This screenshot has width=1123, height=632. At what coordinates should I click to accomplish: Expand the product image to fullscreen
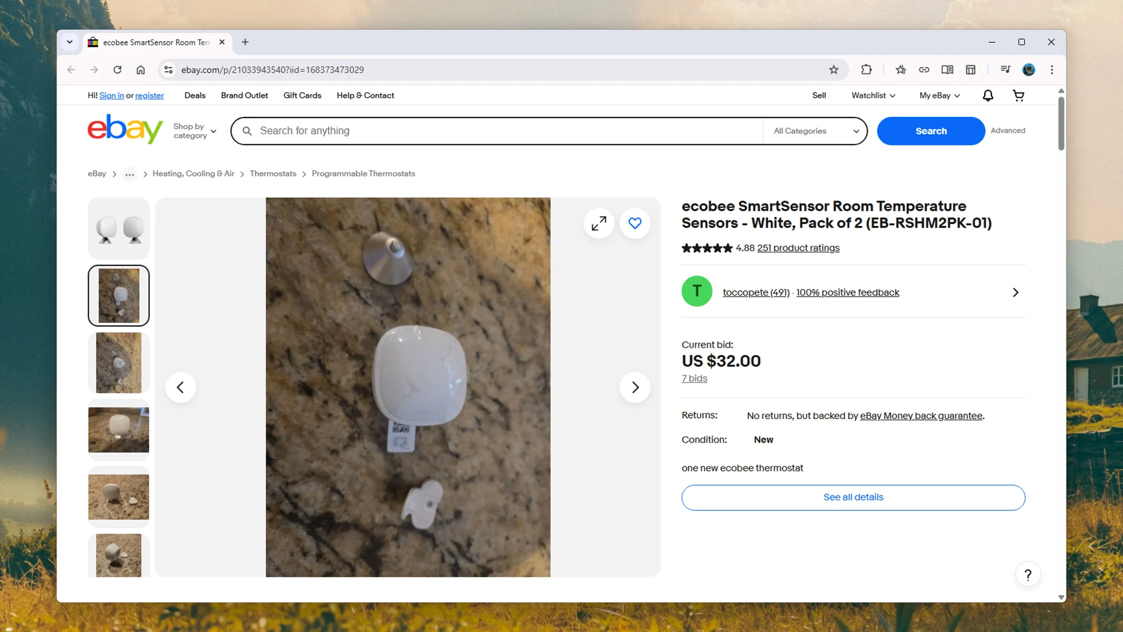point(599,223)
